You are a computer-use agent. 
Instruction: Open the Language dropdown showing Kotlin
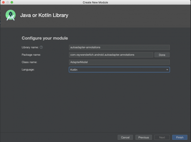click(119, 70)
